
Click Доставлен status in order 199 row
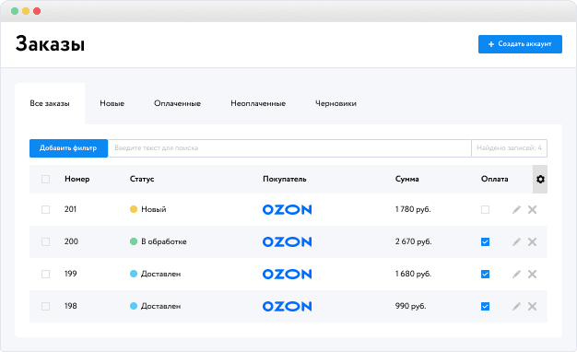point(160,274)
